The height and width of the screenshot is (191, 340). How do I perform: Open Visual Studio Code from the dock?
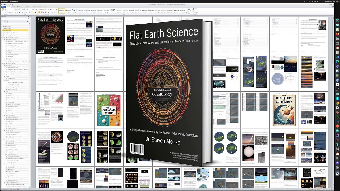tap(337, 57)
